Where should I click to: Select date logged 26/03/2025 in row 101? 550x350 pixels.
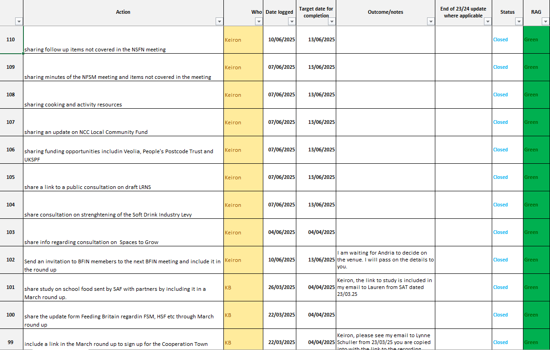[x=279, y=288]
